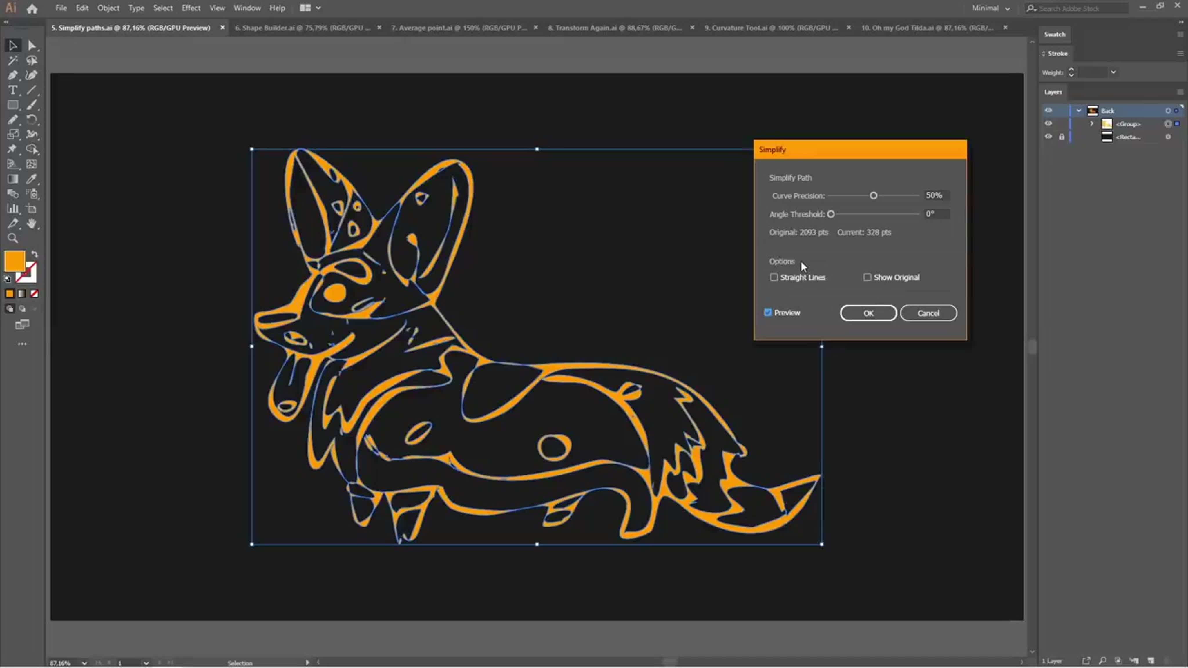The width and height of the screenshot is (1188, 668).
Task: Select the Symbol Sprayer tool
Action: pos(31,194)
